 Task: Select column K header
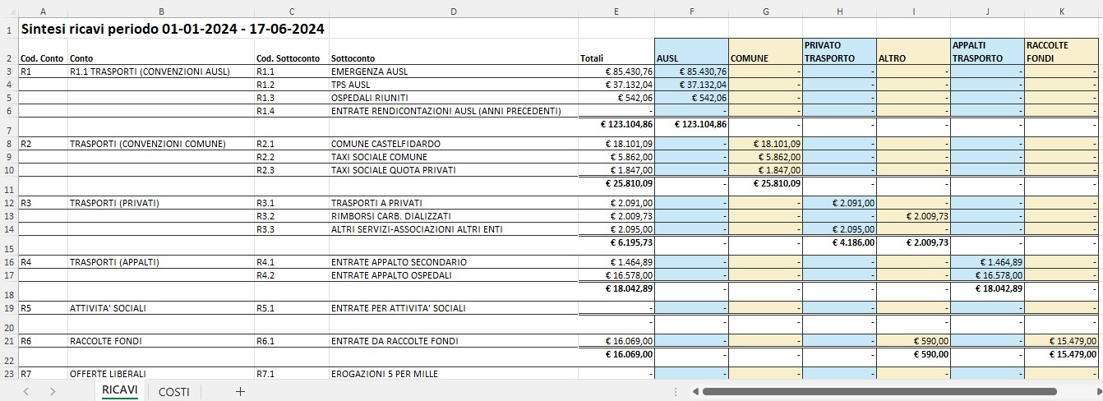[x=1061, y=12]
